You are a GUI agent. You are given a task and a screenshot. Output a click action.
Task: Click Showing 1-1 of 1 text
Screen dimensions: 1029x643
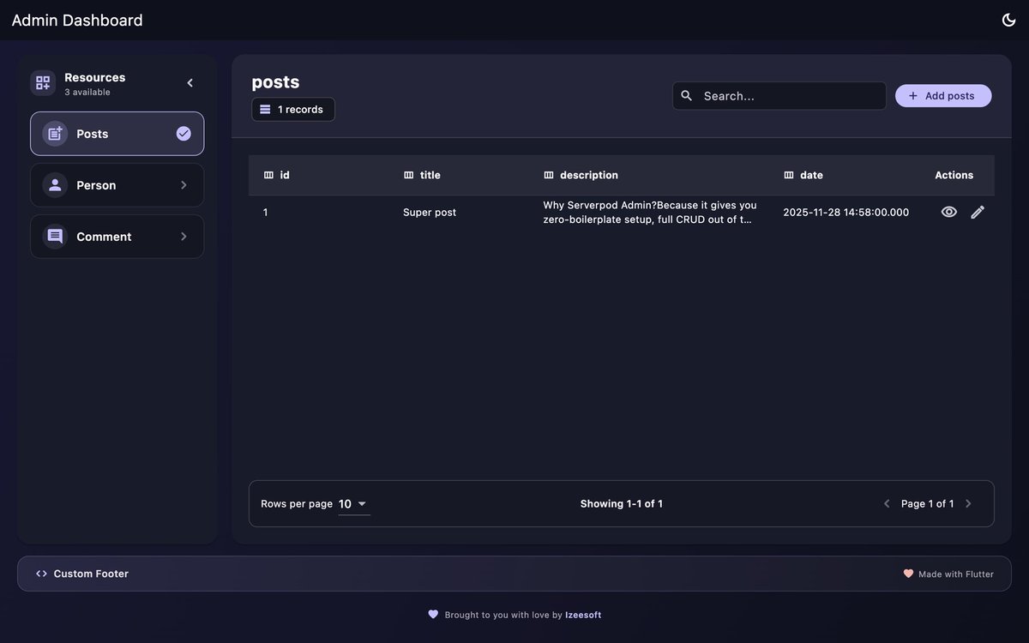pyautogui.click(x=622, y=504)
